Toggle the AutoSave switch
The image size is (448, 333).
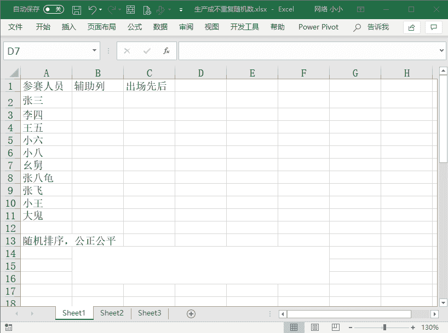[54, 9]
